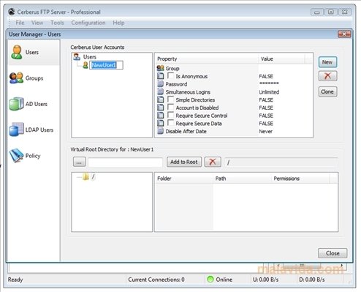
Task: Click the Never value for Disable After Date
Action: [266, 131]
